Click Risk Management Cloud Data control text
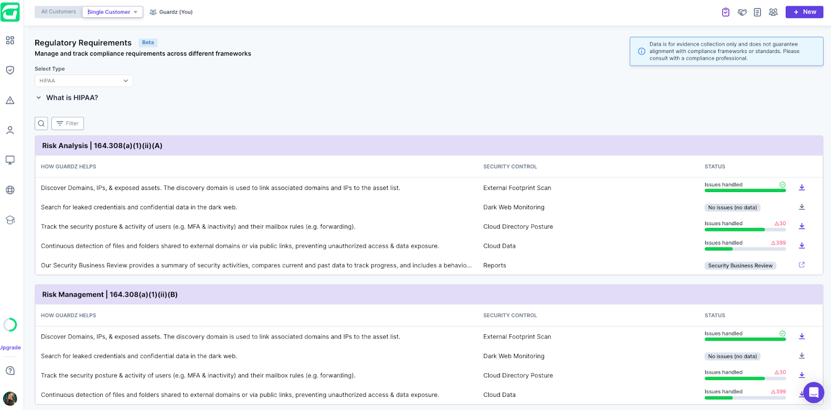 tap(499, 395)
